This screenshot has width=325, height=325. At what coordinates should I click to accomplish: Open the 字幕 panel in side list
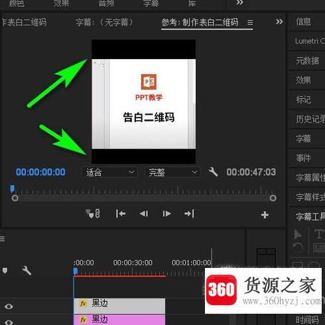tap(304, 139)
